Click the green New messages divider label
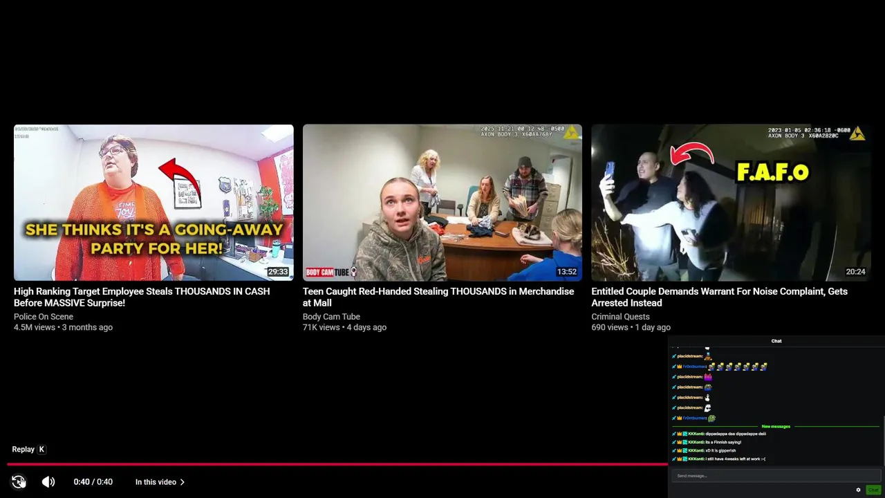This screenshot has width=885, height=498. 776,427
